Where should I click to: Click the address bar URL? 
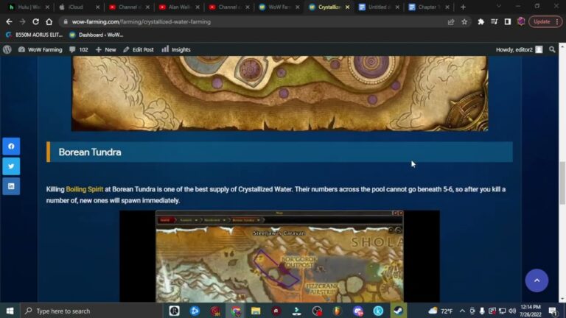click(x=141, y=21)
